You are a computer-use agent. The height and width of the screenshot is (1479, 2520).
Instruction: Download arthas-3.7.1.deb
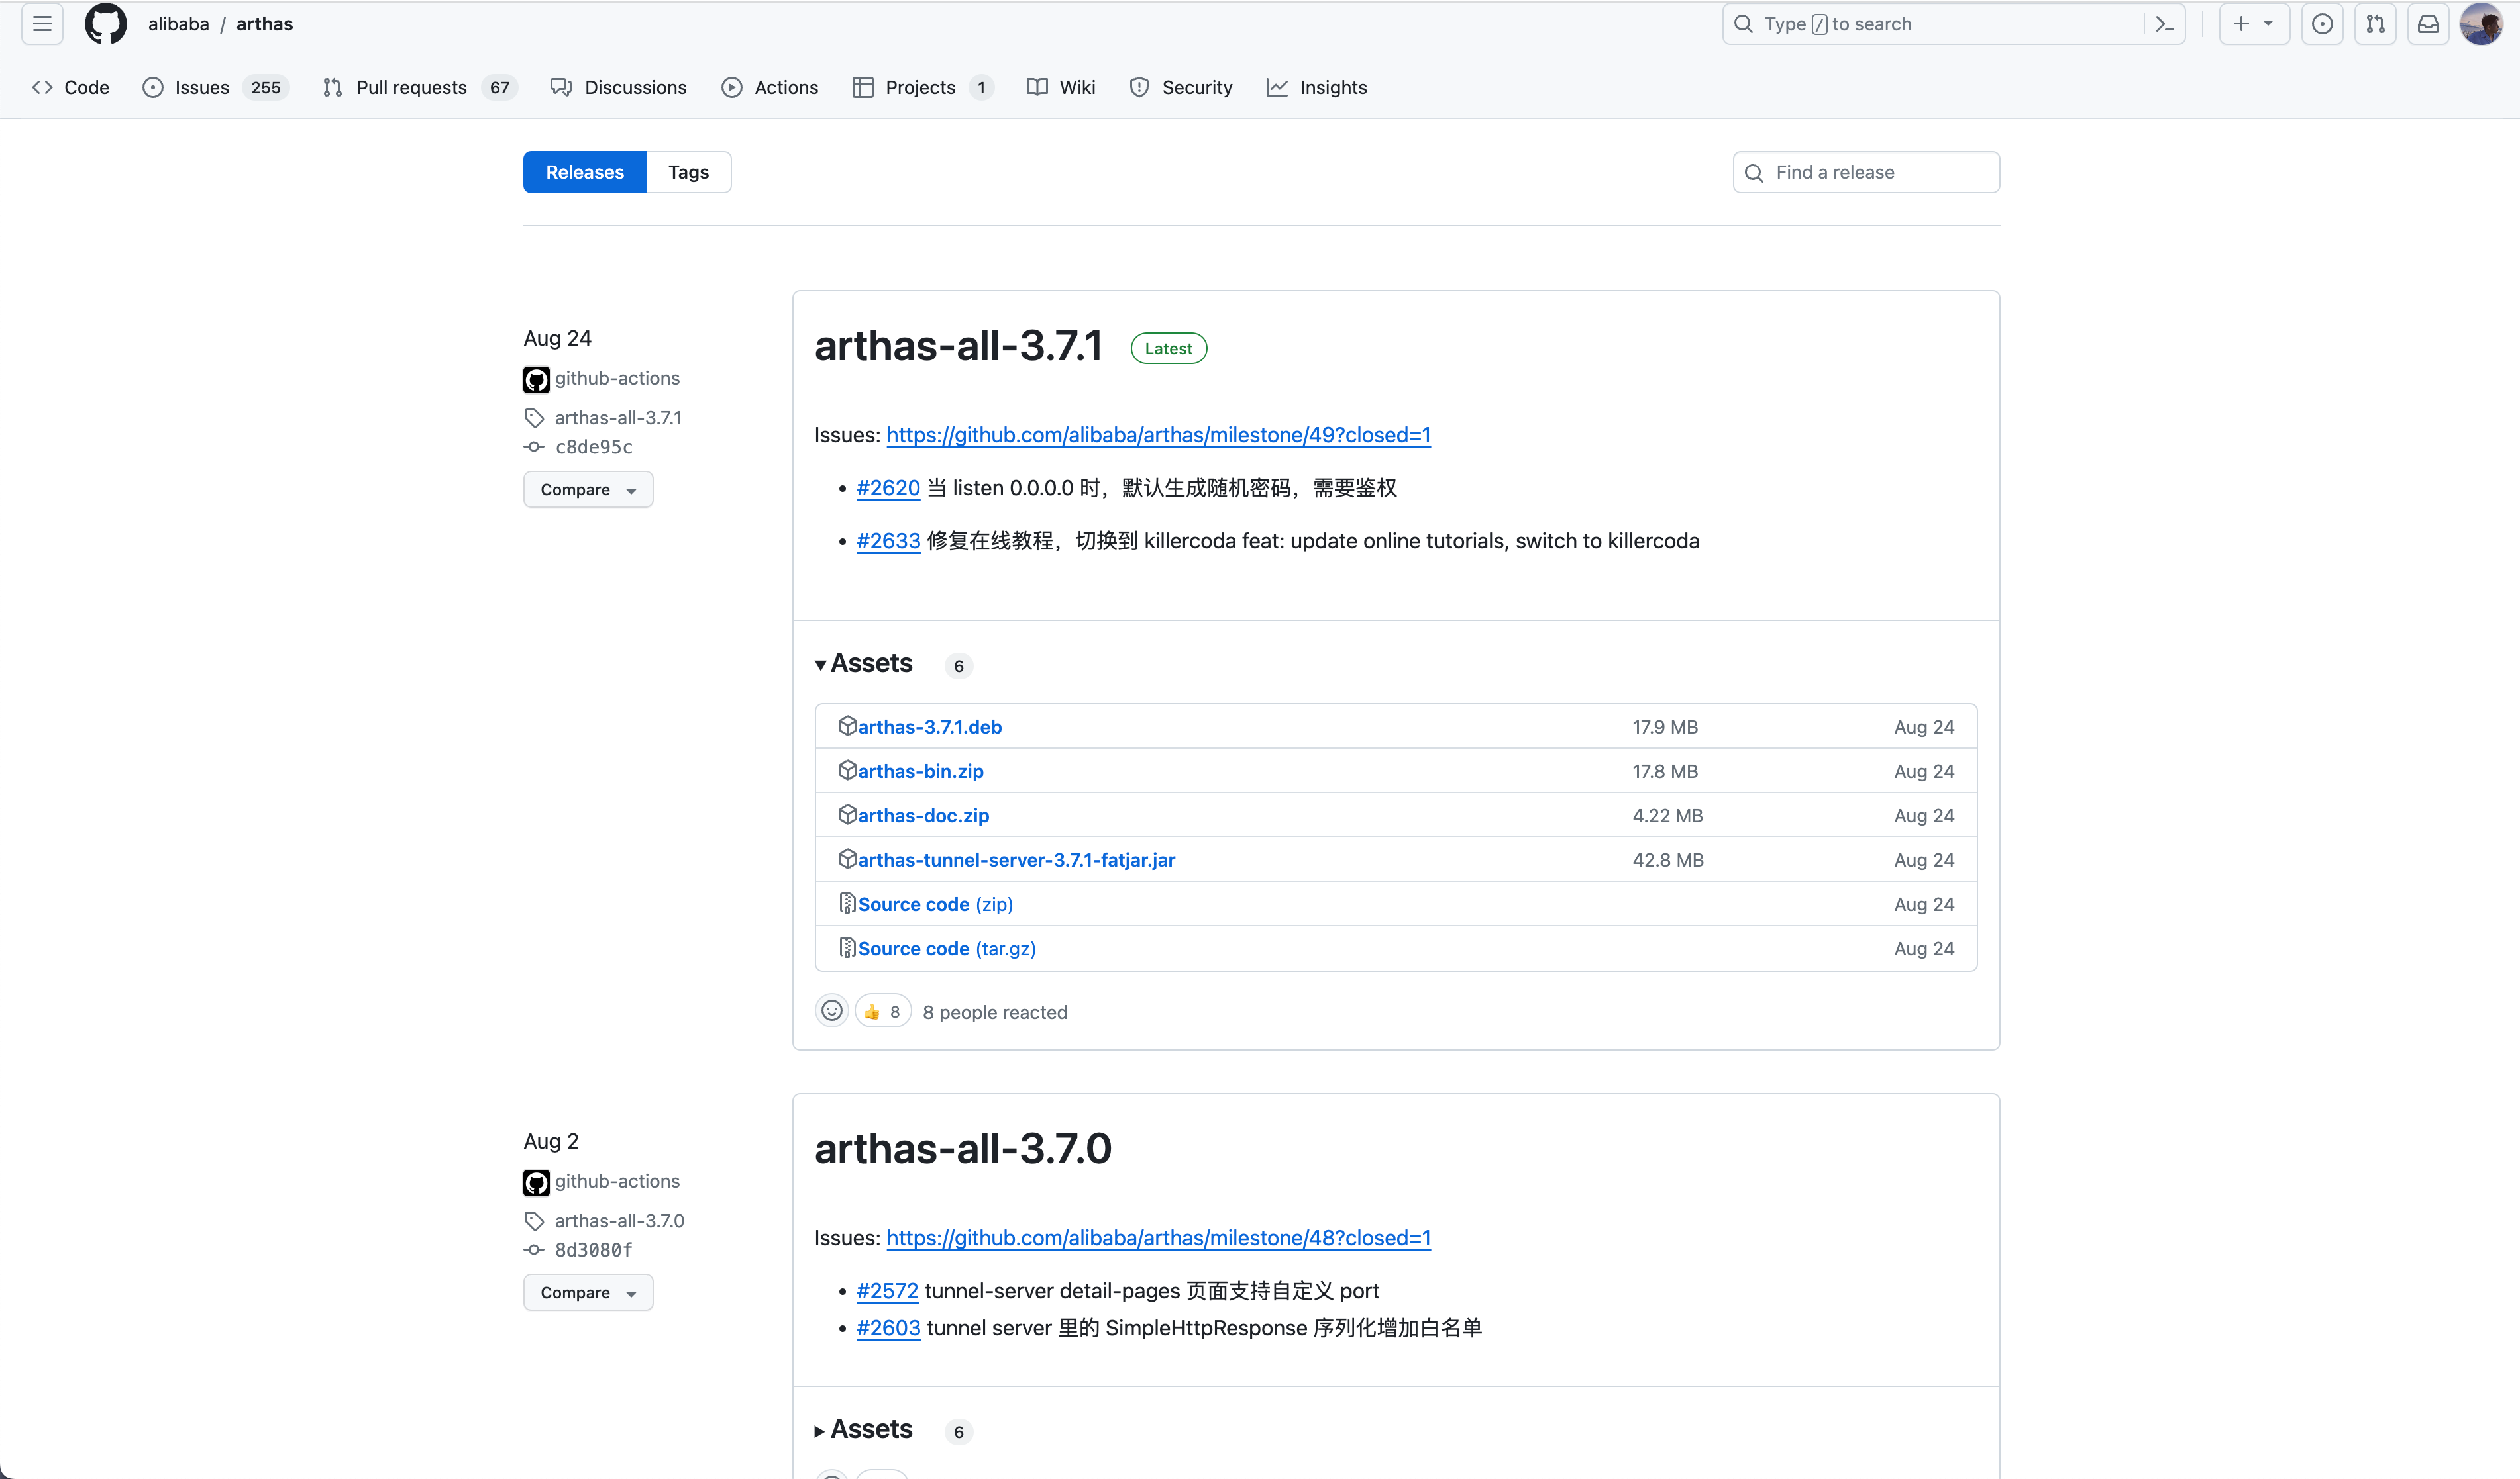click(930, 726)
